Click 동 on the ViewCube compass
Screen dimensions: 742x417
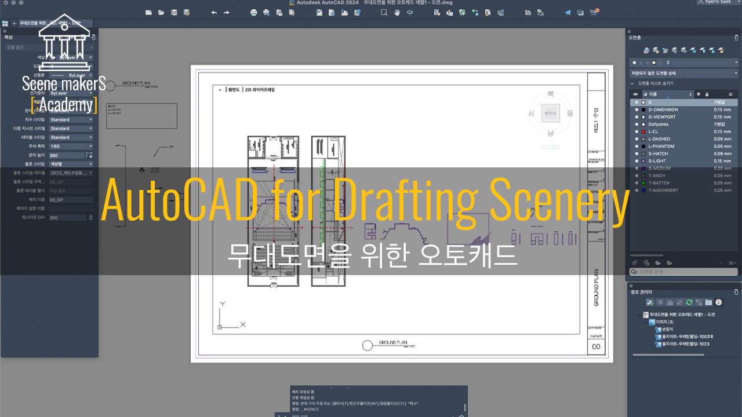570,114
